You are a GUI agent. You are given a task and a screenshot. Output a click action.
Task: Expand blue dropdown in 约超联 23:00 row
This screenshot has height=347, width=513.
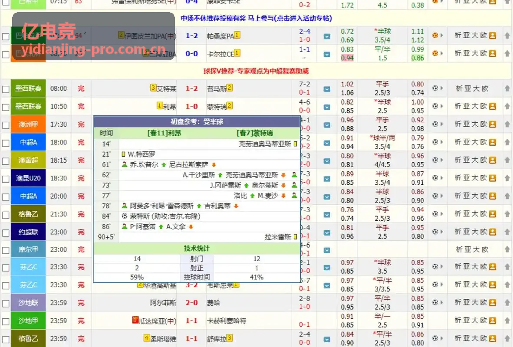[x=326, y=232]
